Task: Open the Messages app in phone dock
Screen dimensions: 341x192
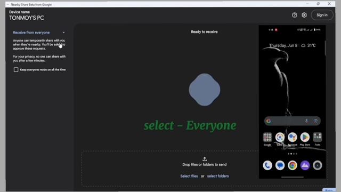Action: [280, 165]
